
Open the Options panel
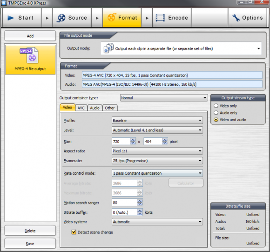(248, 18)
